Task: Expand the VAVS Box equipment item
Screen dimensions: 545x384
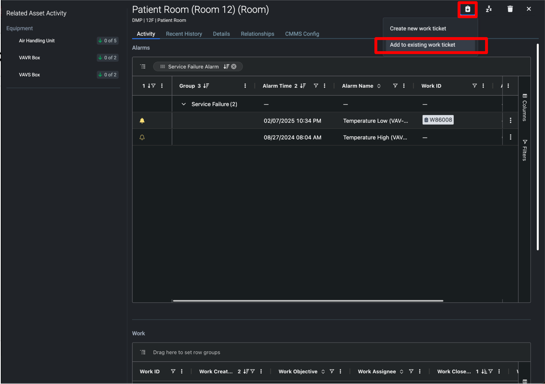Action: (x=29, y=75)
